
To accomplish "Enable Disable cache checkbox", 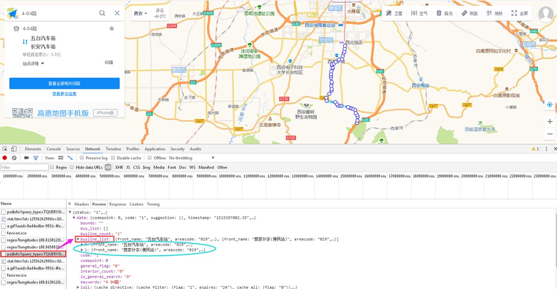I will point(113,158).
